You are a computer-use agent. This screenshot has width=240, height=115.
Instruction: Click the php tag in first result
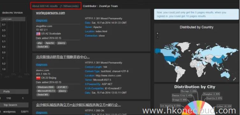tap(40, 43)
